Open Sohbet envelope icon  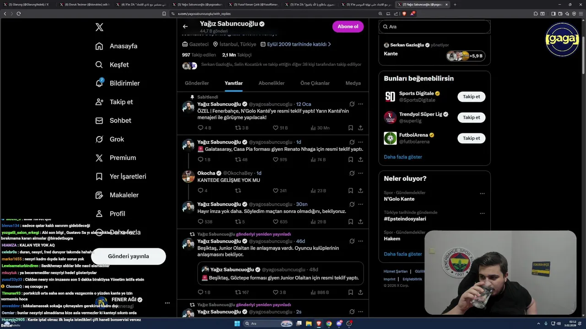click(99, 121)
